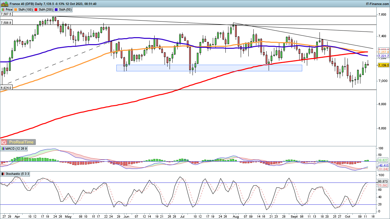Click the Stochastic %K value 80.873
This screenshot has height=219, width=390.
(383, 182)
